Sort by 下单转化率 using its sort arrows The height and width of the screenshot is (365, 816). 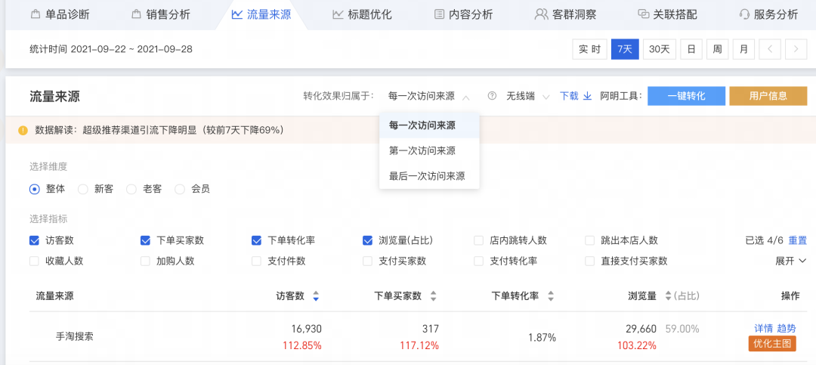551,296
